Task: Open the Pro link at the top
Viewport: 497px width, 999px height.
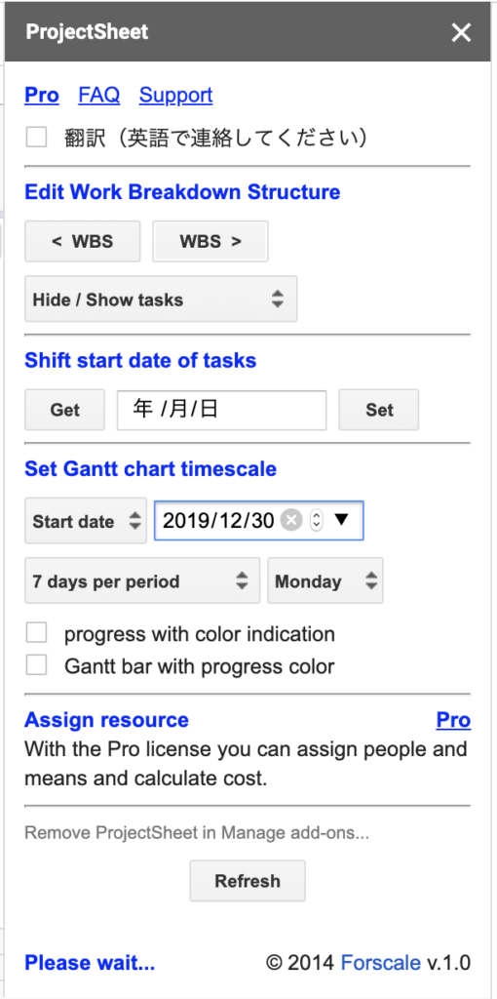Action: pyautogui.click(x=42, y=95)
